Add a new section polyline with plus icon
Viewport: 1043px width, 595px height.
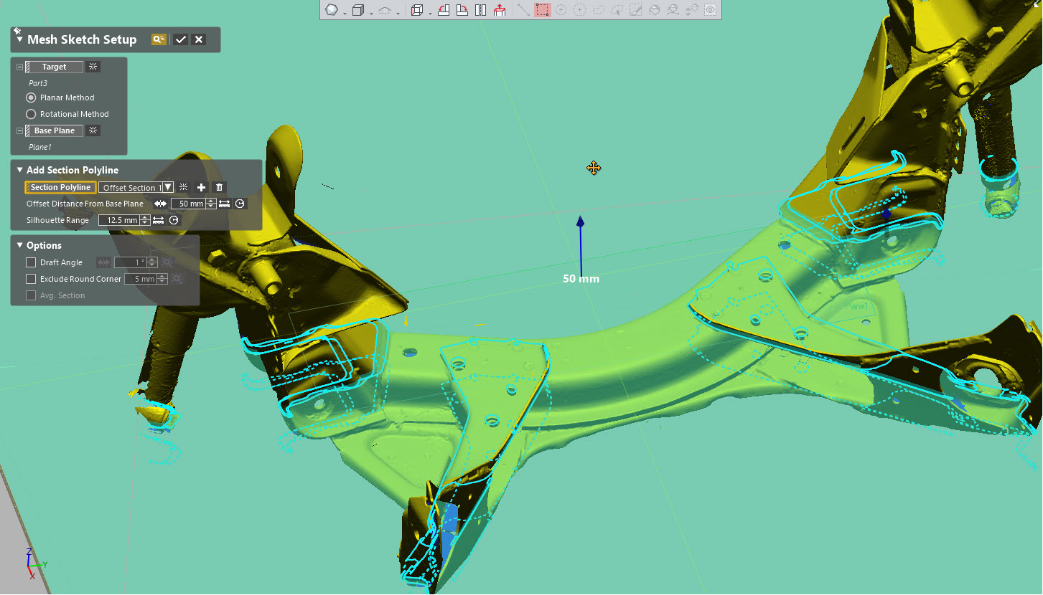[202, 187]
